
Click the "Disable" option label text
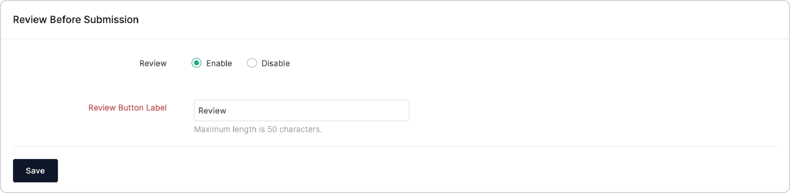point(275,63)
